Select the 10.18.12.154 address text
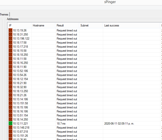The image size is (162, 140). coord(21,79)
